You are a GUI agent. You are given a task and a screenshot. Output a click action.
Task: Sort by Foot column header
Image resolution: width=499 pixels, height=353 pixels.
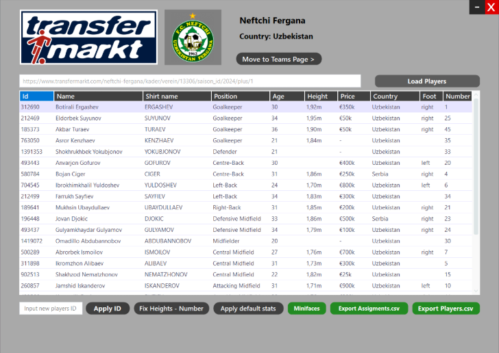431,96
